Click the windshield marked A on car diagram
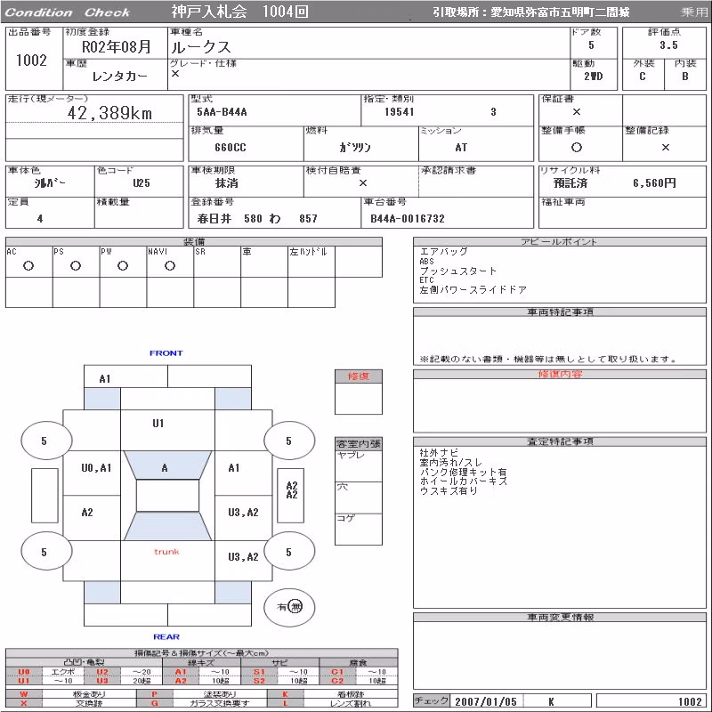 click(167, 465)
